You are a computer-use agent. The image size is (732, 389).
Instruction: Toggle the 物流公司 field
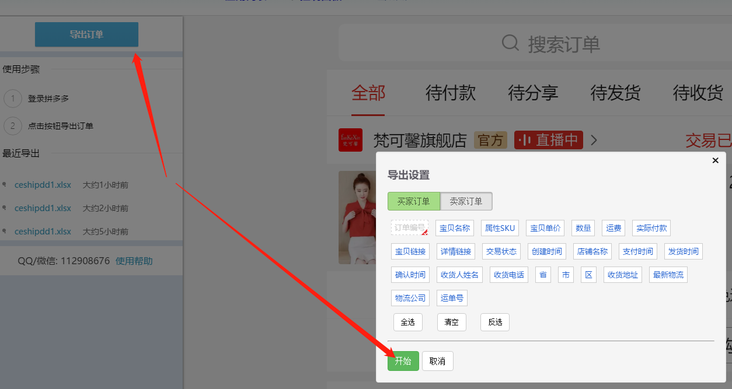pyautogui.click(x=410, y=298)
